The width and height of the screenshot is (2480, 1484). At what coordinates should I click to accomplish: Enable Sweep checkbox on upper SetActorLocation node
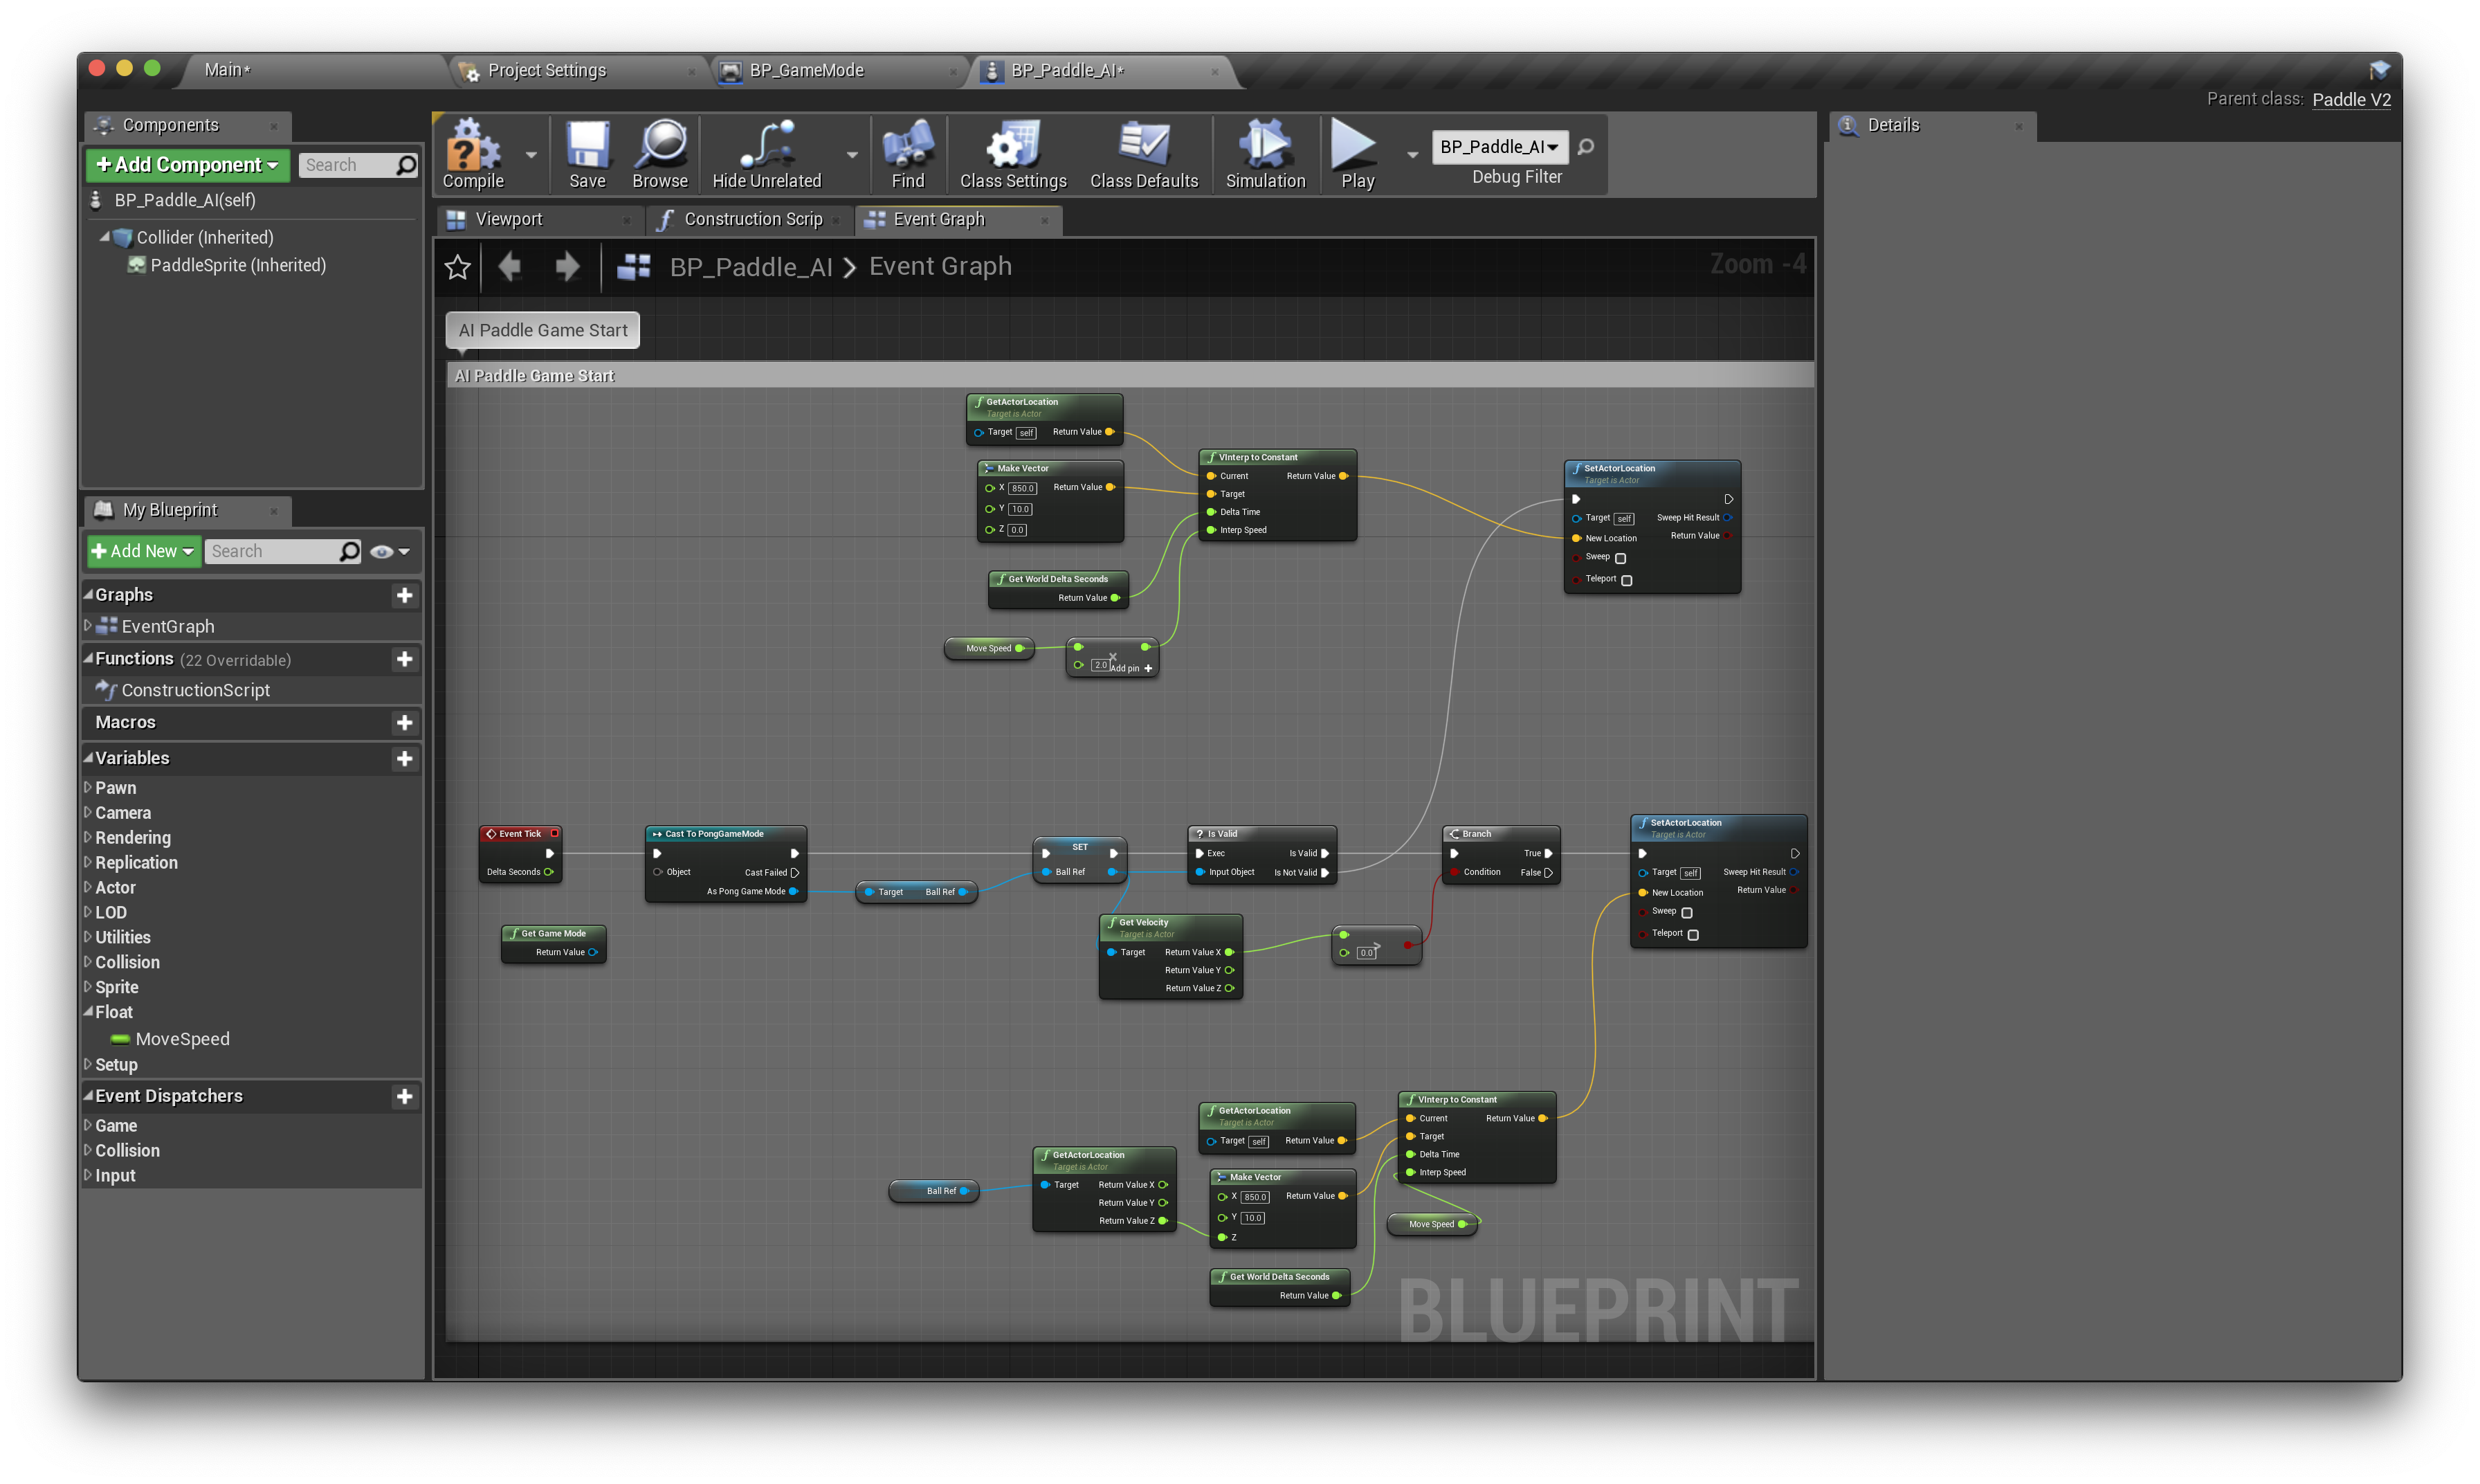pyautogui.click(x=1621, y=558)
